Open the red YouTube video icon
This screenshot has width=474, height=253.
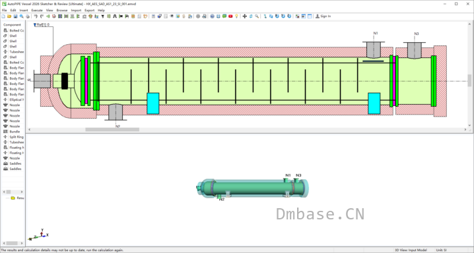[x=230, y=16]
